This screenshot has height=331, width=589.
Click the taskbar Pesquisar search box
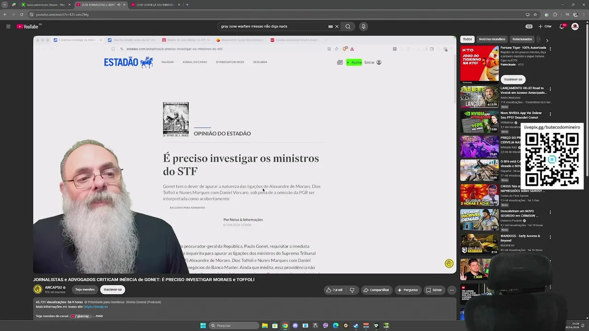click(234, 325)
